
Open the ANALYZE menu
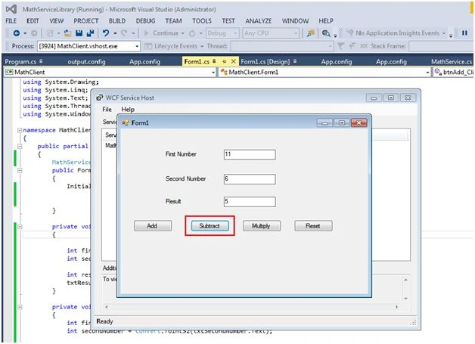(259, 21)
